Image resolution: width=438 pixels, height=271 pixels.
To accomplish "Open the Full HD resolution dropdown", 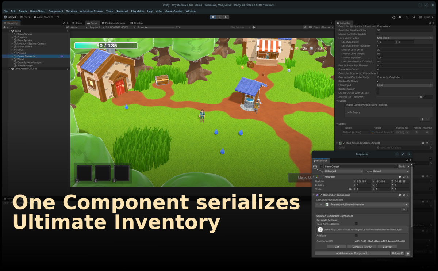I will click(x=120, y=27).
